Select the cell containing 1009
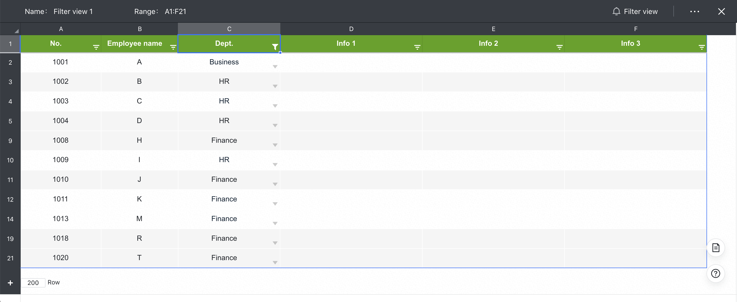The height and width of the screenshot is (302, 737). coord(61,160)
